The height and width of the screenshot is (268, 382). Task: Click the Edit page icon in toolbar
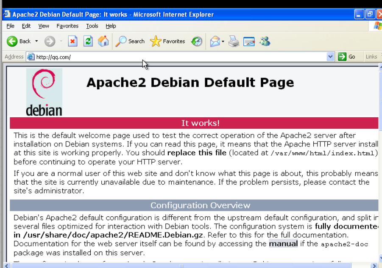(x=249, y=41)
